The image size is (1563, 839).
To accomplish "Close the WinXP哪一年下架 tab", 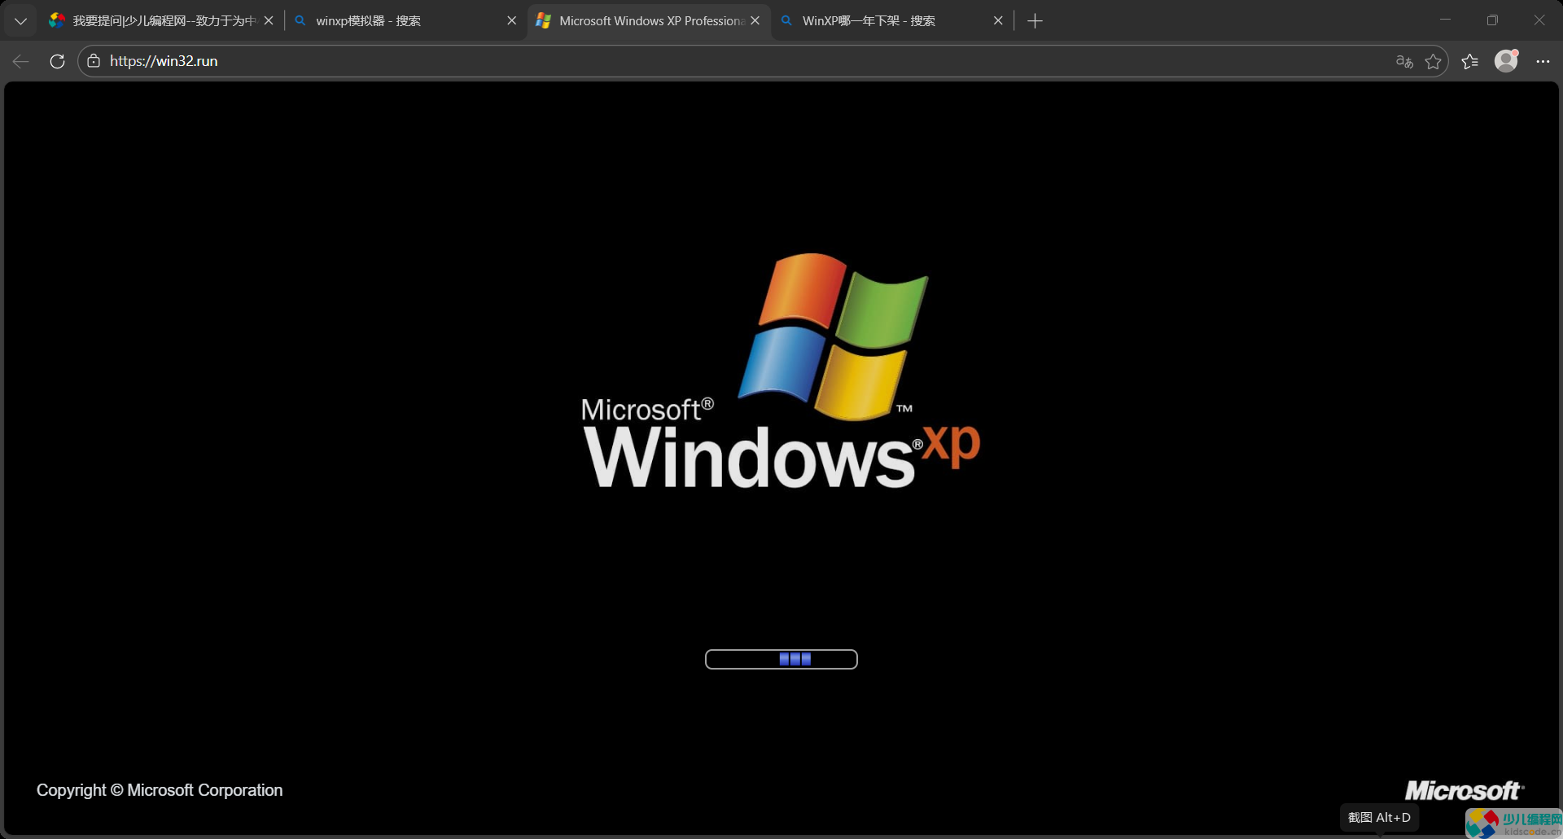I will [x=998, y=20].
